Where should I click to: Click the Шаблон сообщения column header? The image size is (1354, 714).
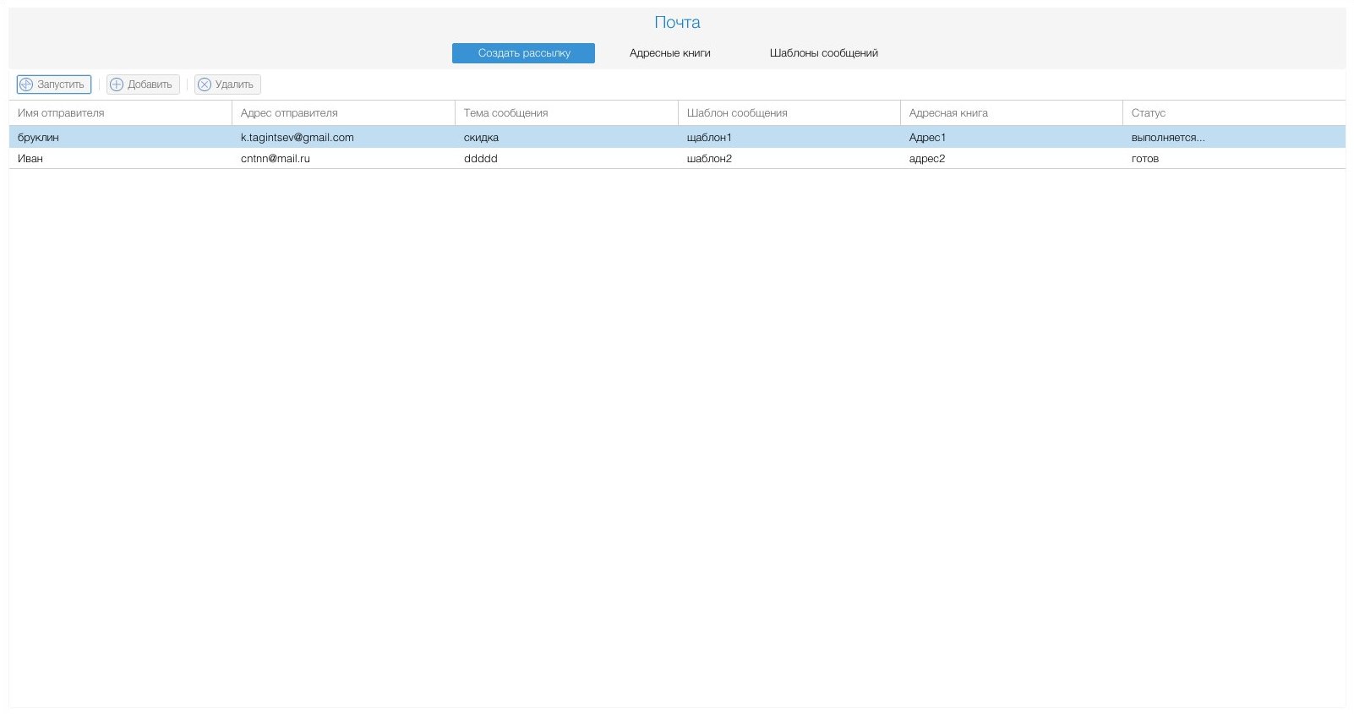point(737,113)
